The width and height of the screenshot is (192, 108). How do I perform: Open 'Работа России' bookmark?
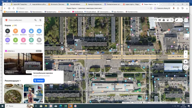click(64, 12)
